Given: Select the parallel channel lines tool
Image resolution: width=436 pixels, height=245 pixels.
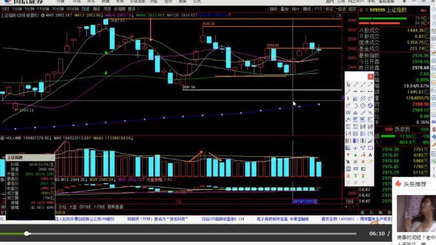Looking at the screenshot, I should (363, 98).
